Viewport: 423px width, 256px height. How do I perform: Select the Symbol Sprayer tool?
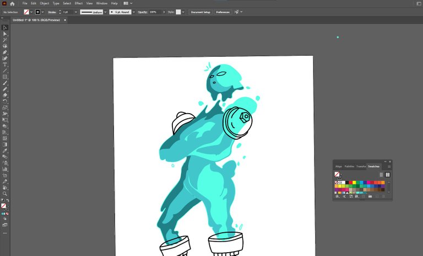point(5,163)
